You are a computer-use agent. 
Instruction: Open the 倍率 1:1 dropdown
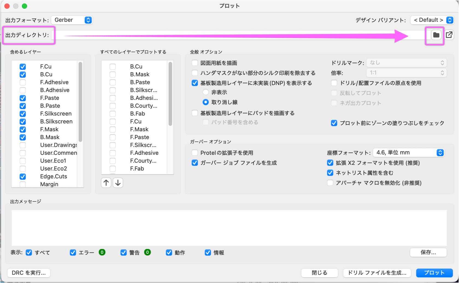[406, 73]
